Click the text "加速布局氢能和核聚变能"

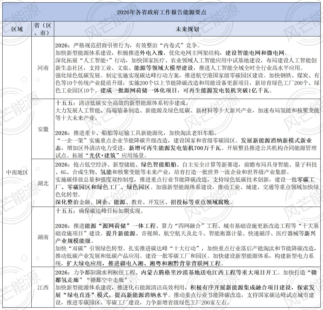click(x=288, y=111)
